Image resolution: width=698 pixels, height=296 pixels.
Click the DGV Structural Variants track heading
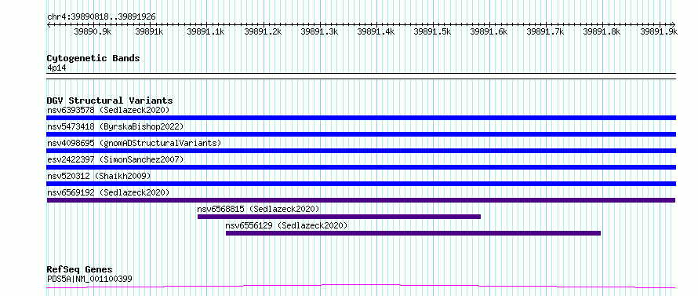coord(110,100)
